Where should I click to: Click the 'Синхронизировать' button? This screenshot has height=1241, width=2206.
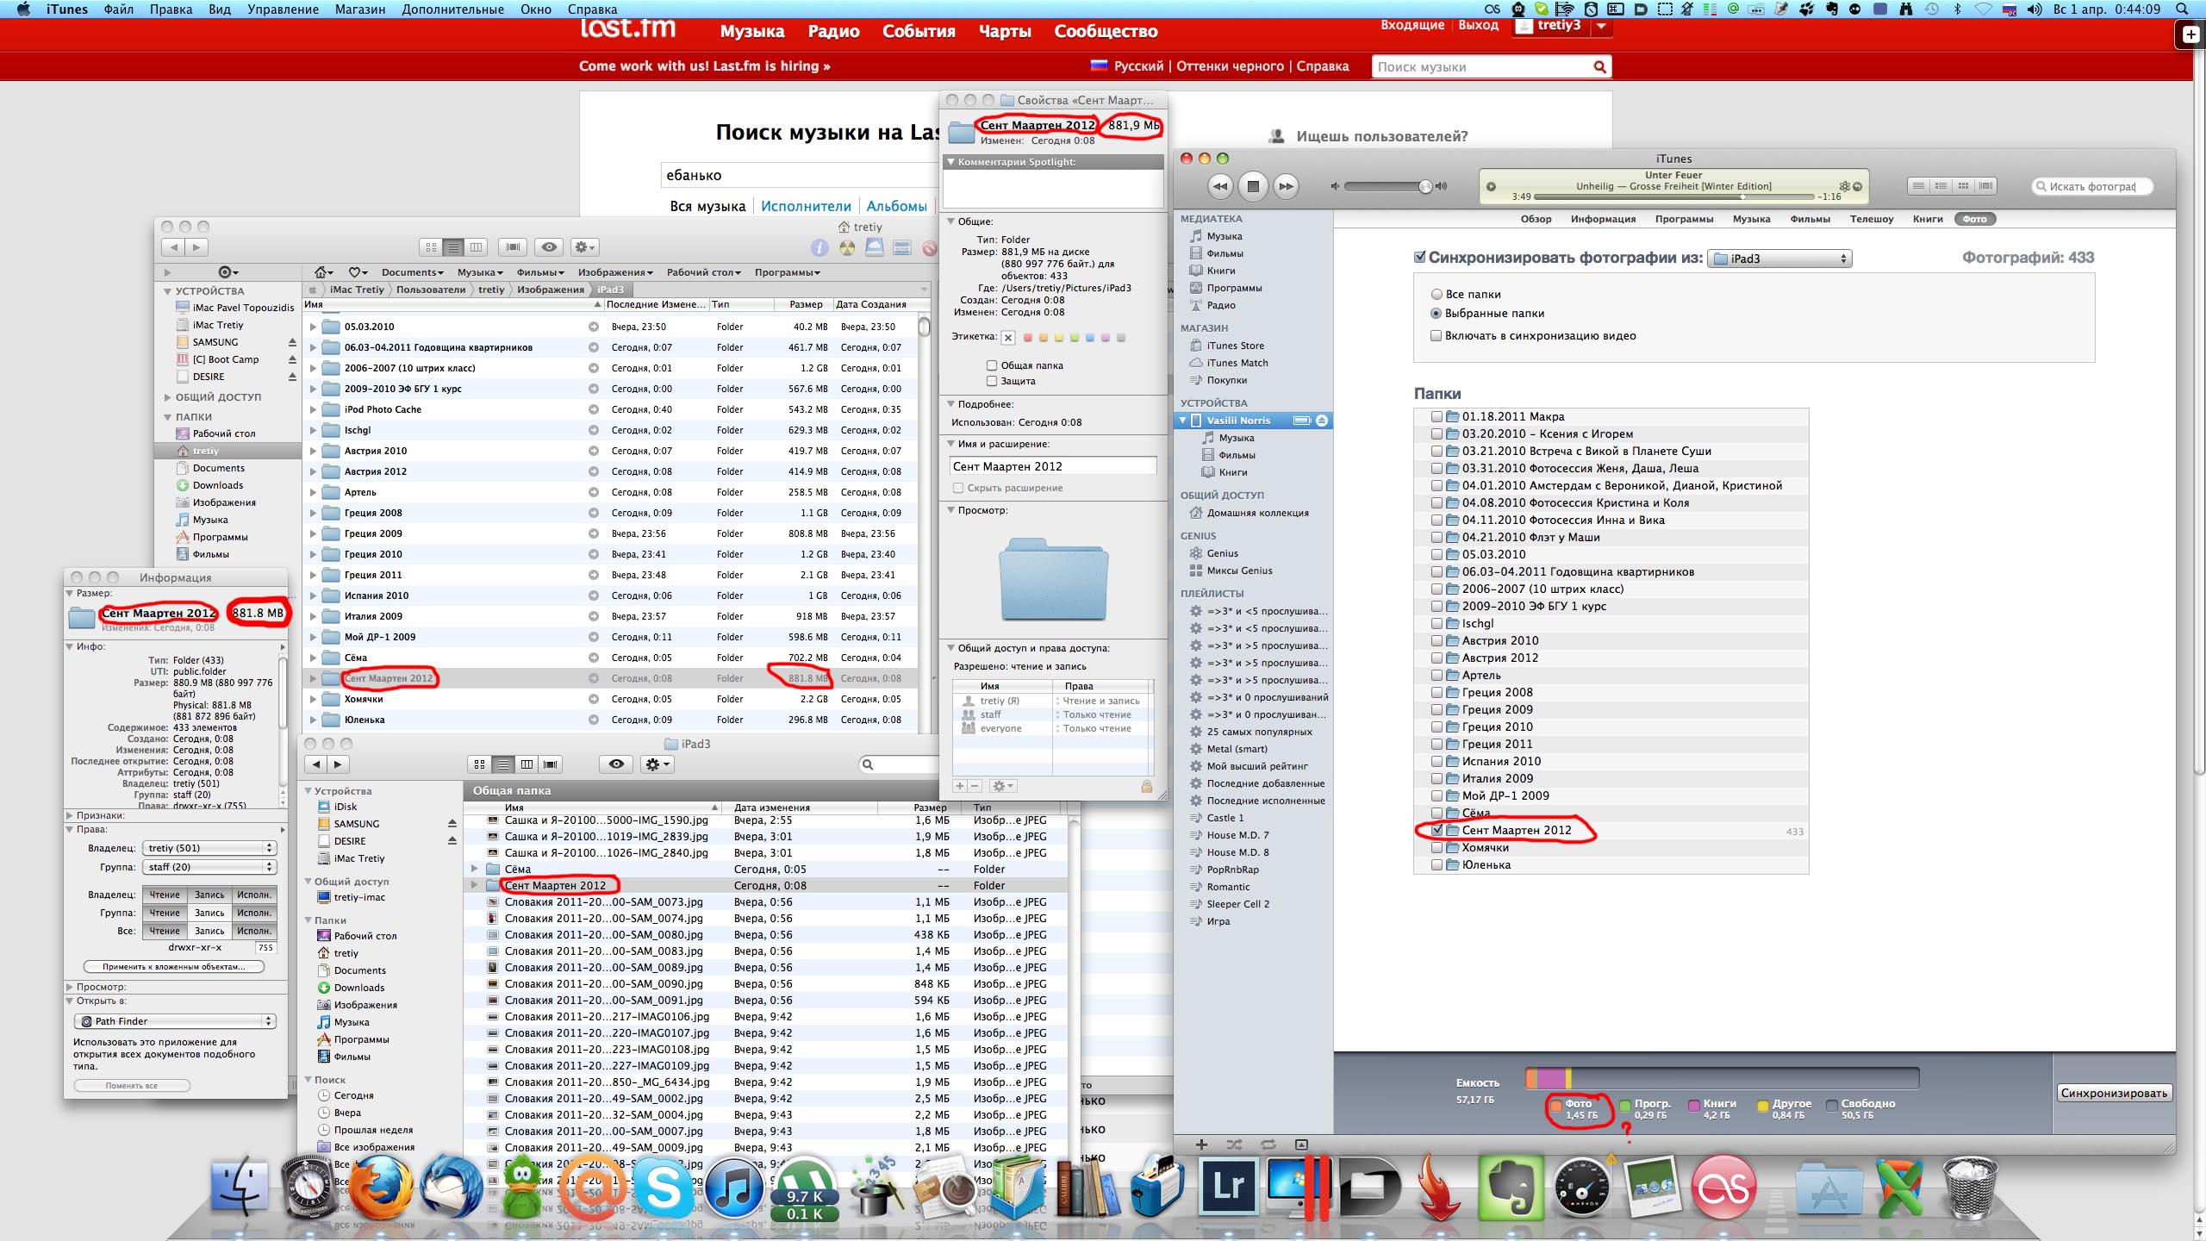click(x=2113, y=1094)
